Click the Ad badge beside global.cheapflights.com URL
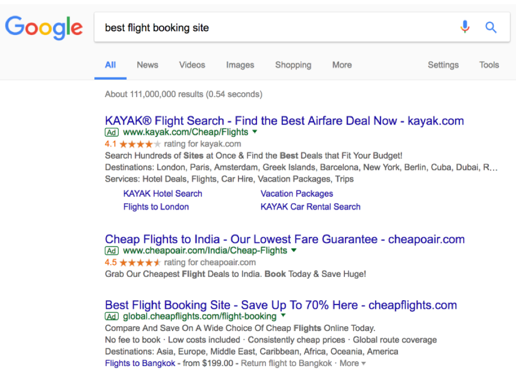This screenshot has width=516, height=383. tap(112, 317)
